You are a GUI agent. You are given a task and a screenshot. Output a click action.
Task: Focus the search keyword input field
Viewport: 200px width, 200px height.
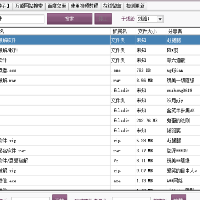tap(22, 19)
